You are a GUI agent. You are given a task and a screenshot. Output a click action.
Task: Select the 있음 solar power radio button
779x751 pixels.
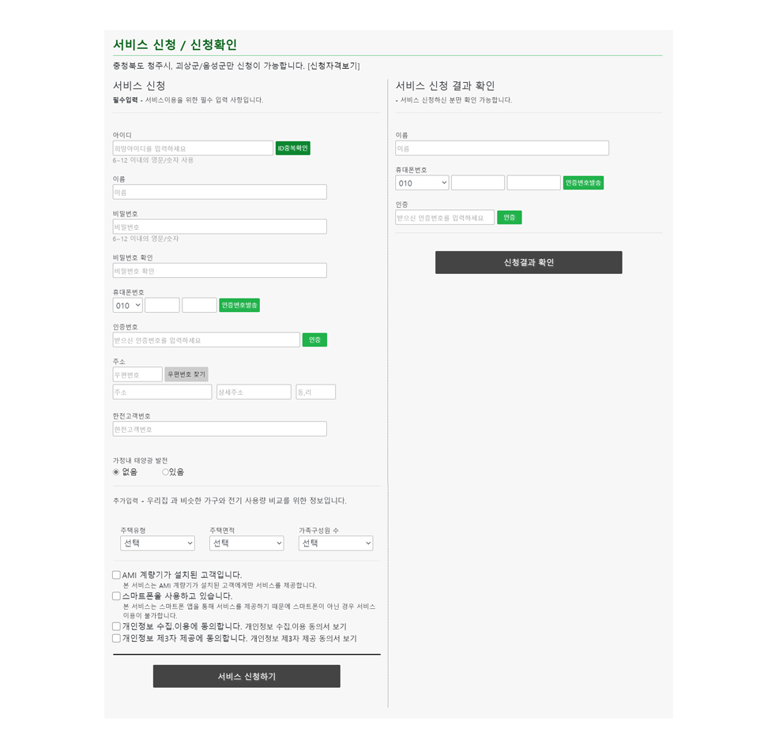pyautogui.click(x=165, y=472)
